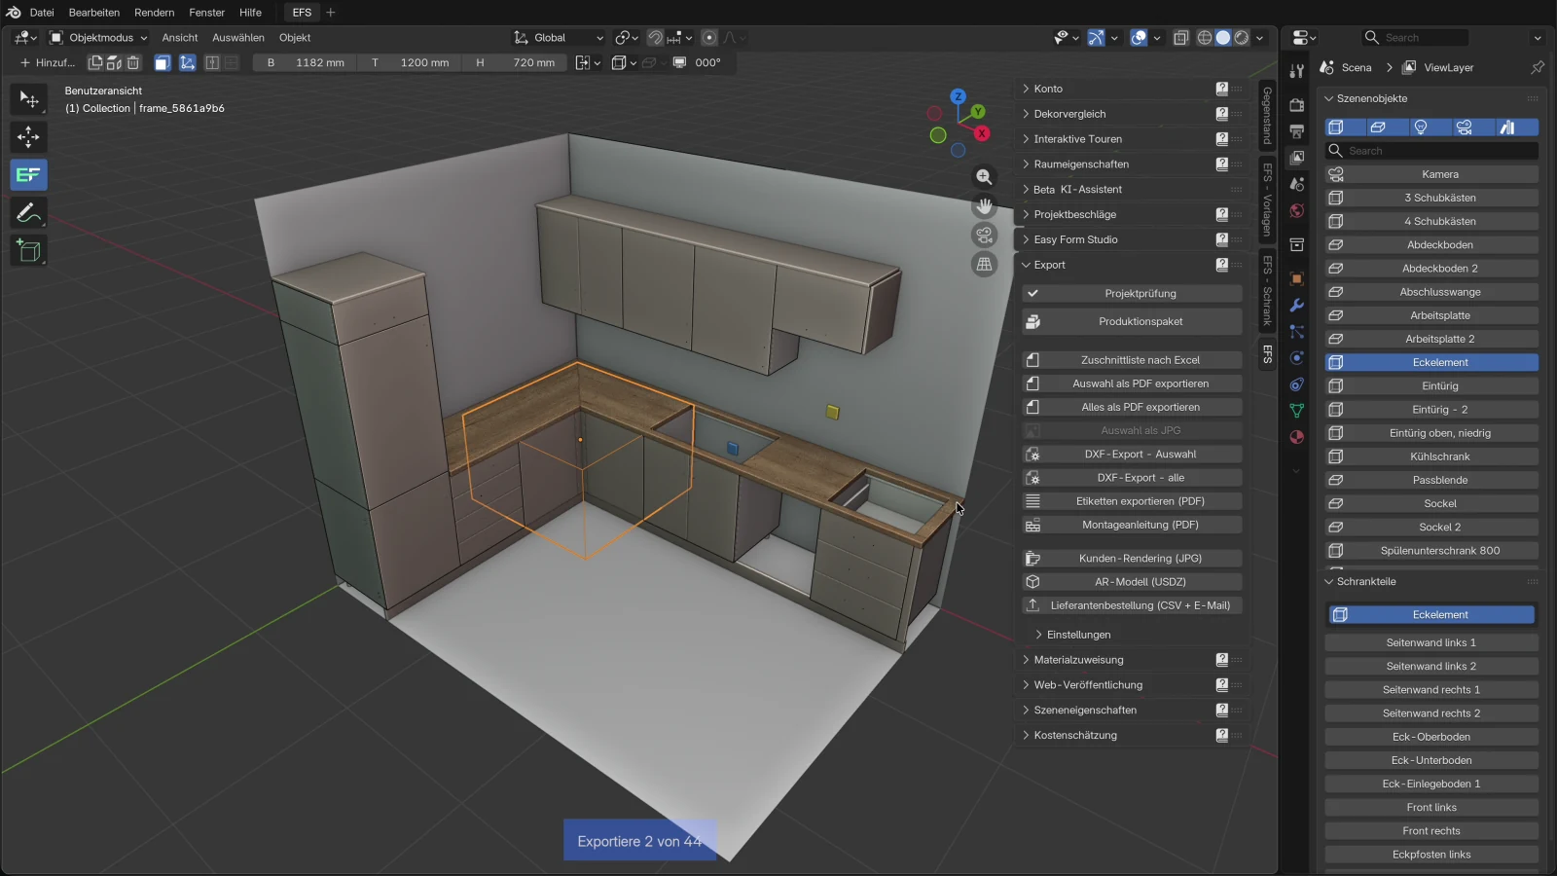The width and height of the screenshot is (1557, 876).
Task: Open the Material properties tab
Action: [x=1296, y=437]
